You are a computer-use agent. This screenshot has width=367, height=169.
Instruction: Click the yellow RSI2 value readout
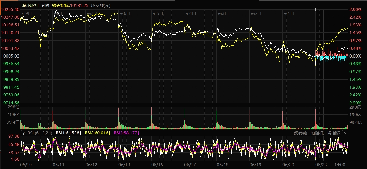tap(97, 133)
